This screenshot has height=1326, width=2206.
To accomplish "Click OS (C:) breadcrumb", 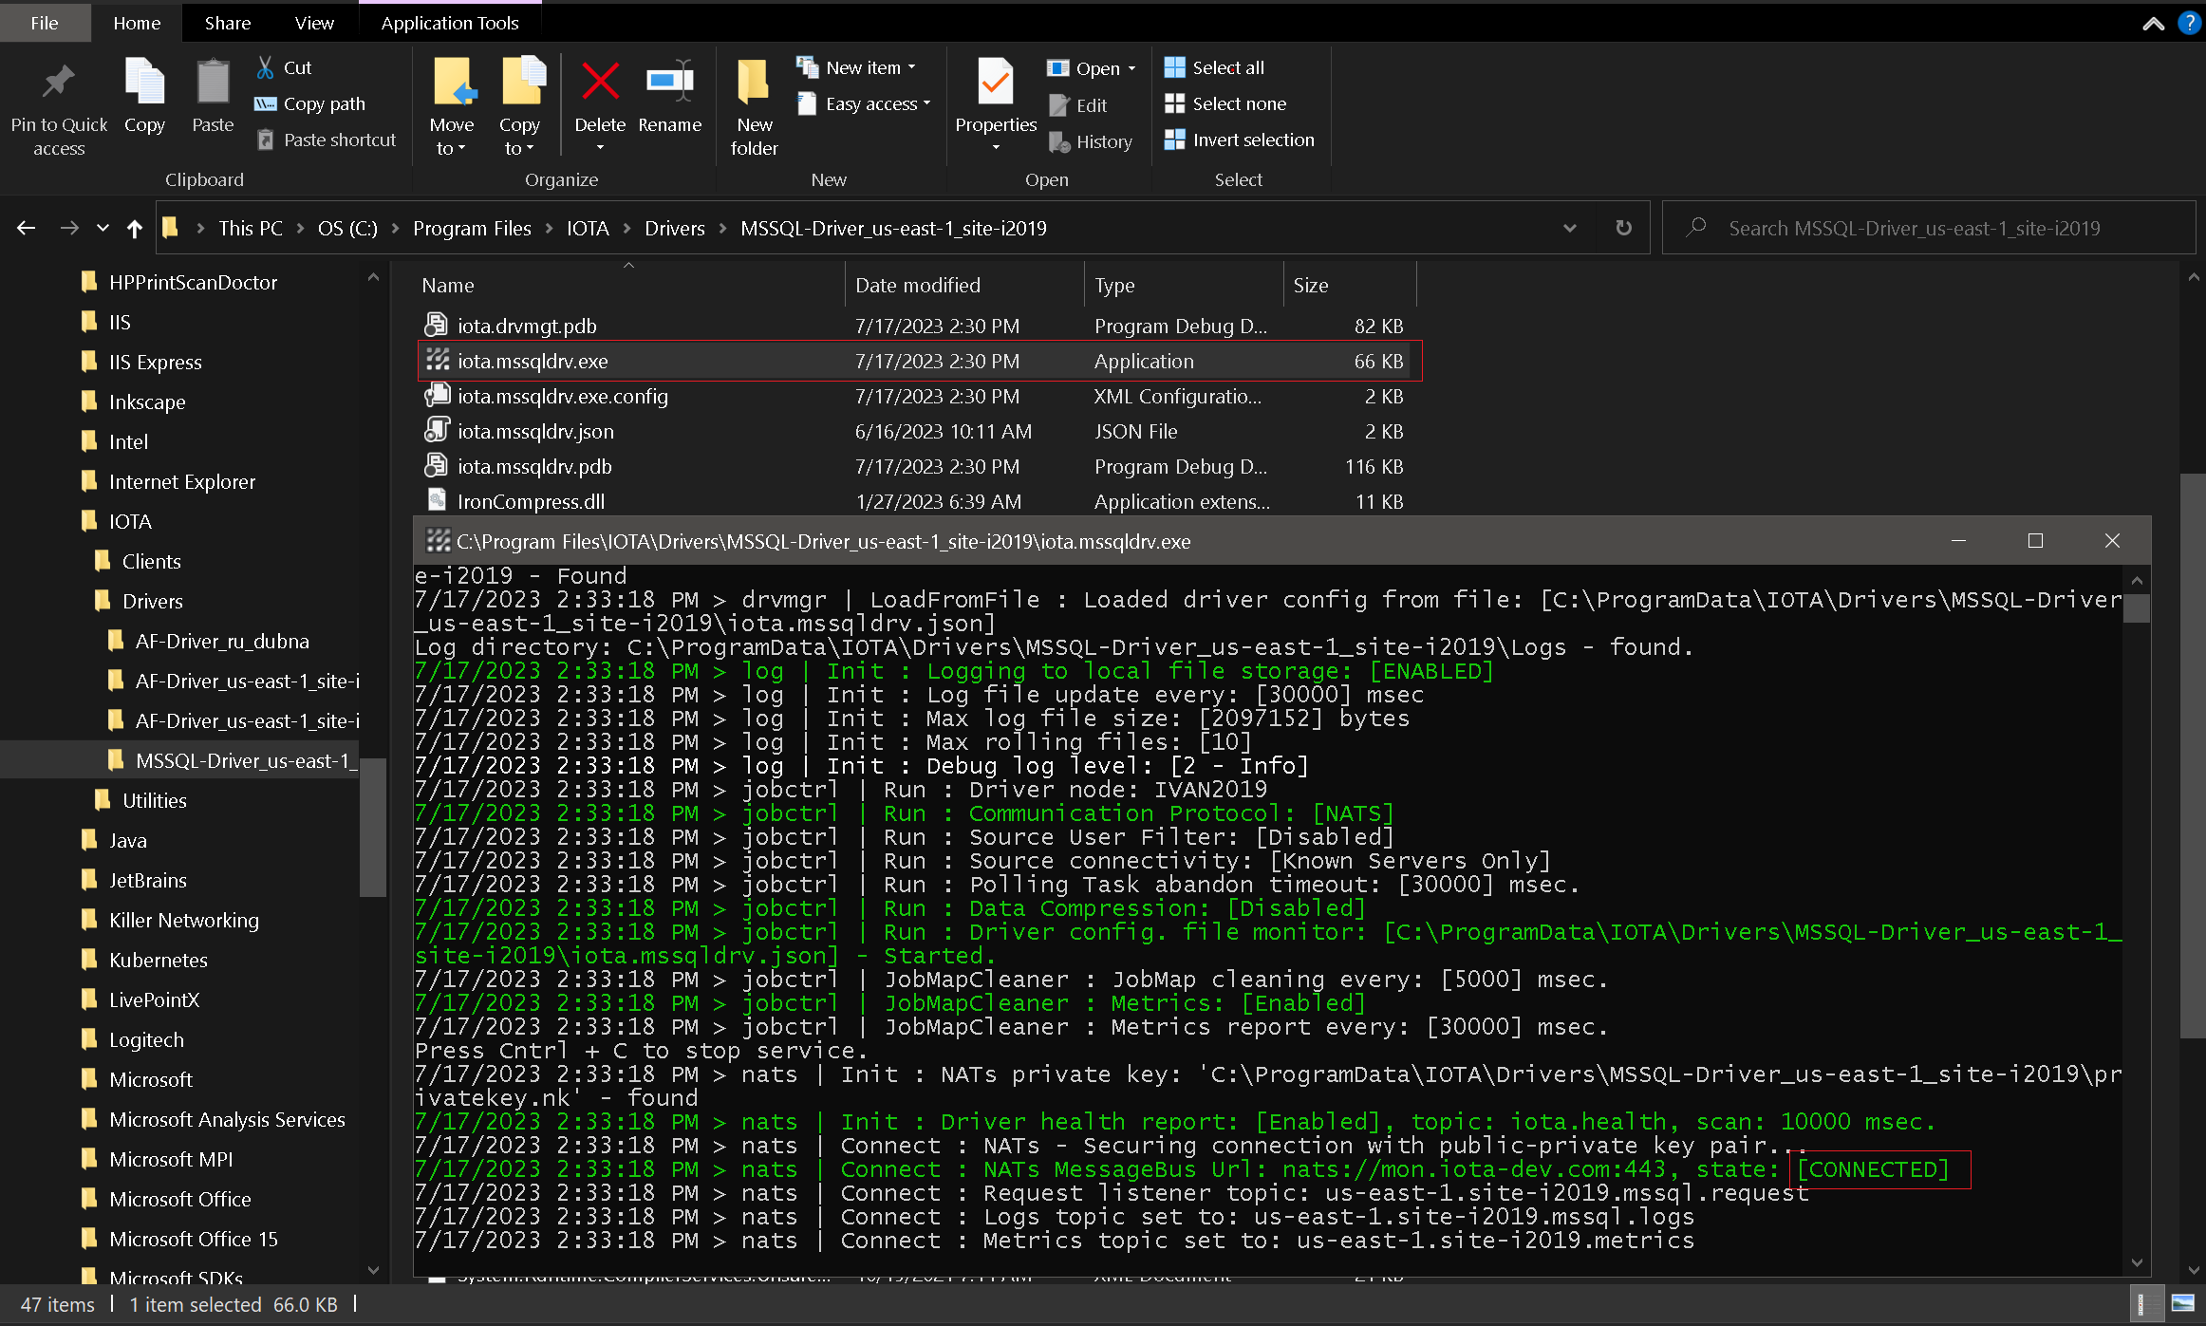I will (347, 228).
